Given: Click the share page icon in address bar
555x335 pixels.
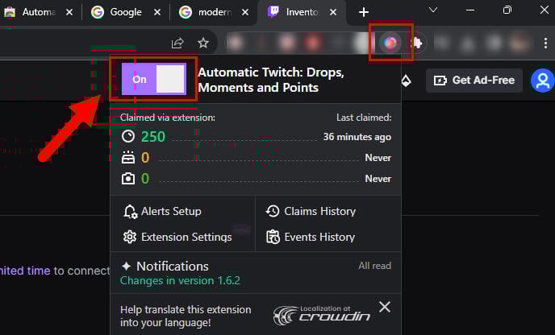Looking at the screenshot, I should (177, 43).
